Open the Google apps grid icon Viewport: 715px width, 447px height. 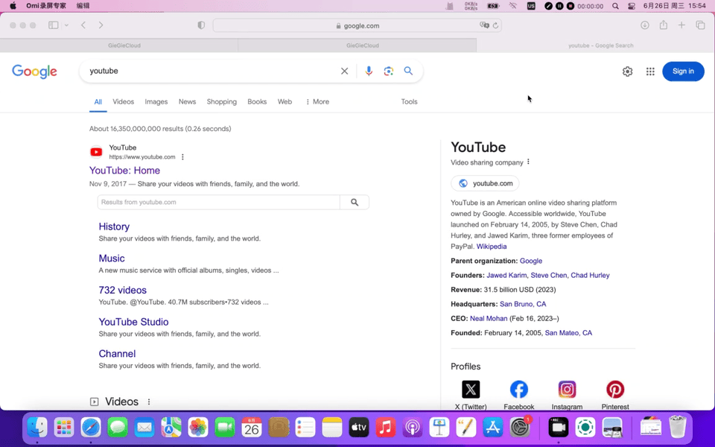(650, 72)
